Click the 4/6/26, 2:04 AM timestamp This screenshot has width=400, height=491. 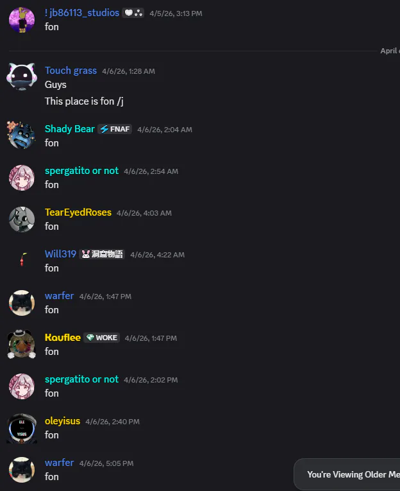tap(165, 130)
